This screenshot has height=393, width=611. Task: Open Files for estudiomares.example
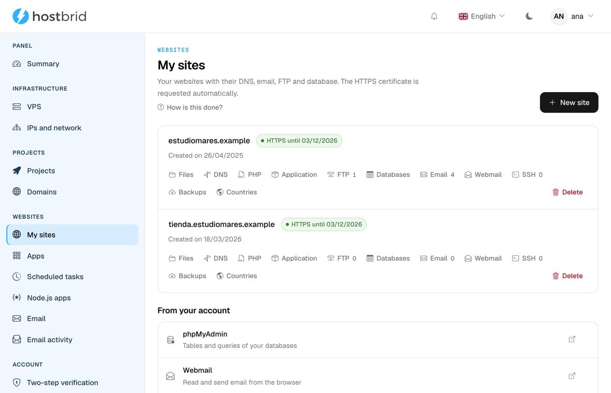point(181,175)
